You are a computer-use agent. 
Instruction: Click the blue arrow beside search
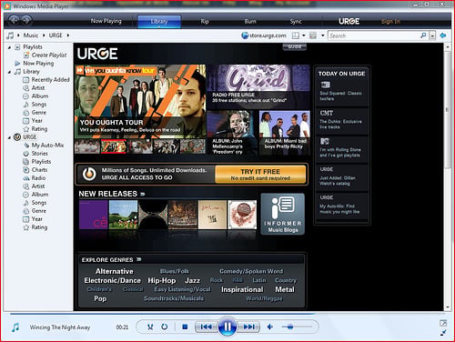443,35
